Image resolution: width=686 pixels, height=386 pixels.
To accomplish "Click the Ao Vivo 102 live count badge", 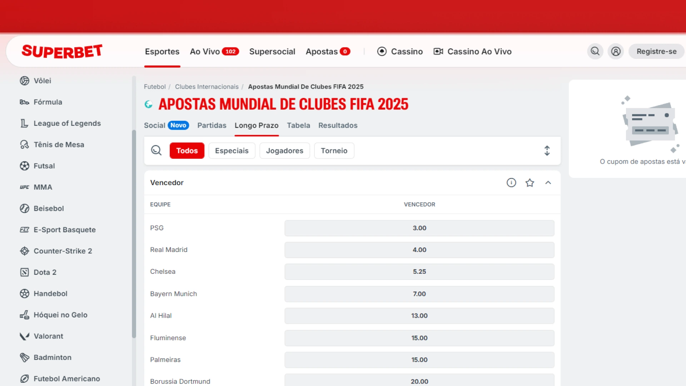I will (230, 51).
